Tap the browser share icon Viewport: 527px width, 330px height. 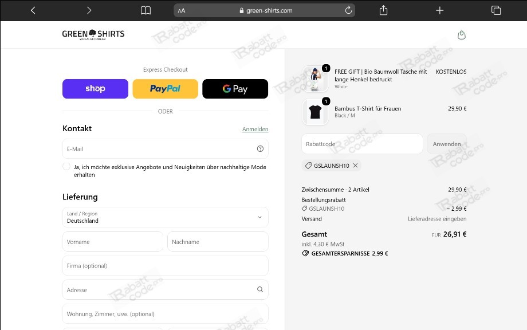point(383,10)
